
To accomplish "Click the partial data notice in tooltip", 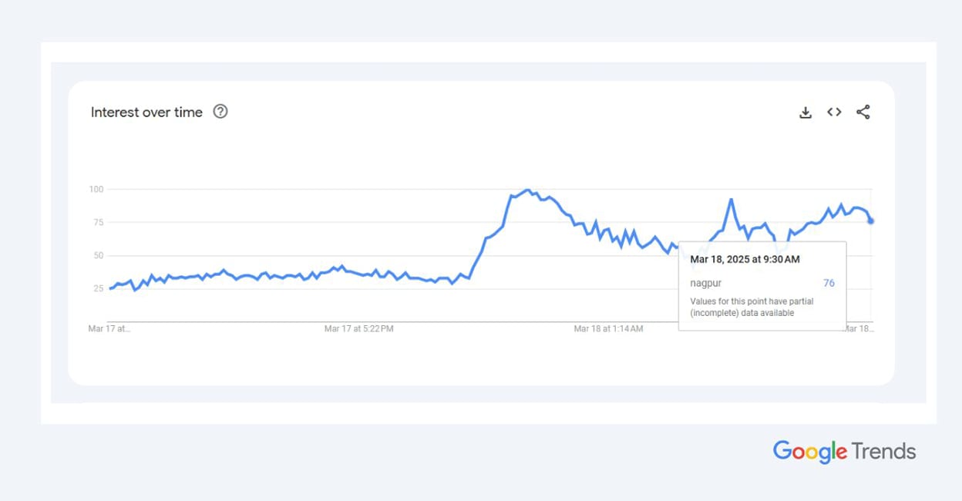I will pos(752,308).
